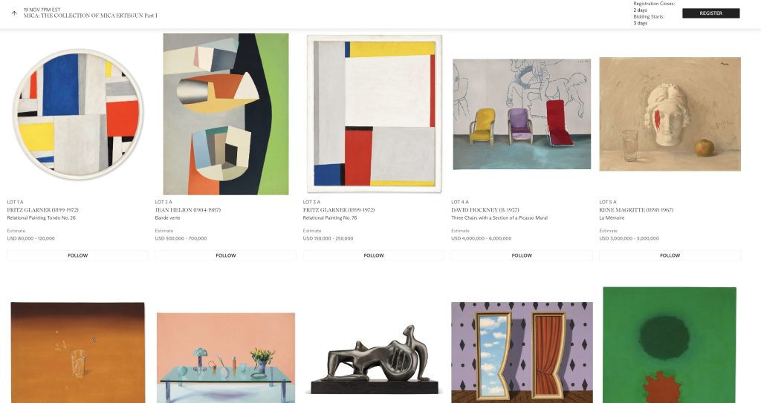Follow Lot 3 A Relational Painting No. 76
The width and height of the screenshot is (761, 403).
point(374,255)
